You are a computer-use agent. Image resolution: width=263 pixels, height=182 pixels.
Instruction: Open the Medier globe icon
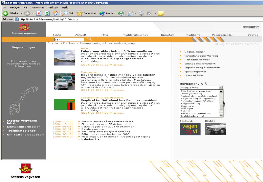tap(102, 13)
